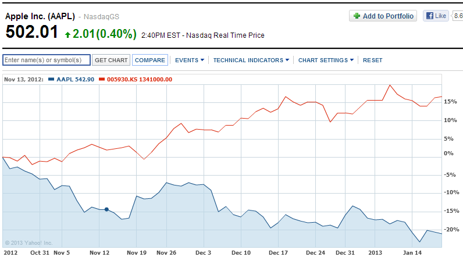Click the -20% y-axis label
Image resolution: width=463 pixels, height=257 pixels.
click(x=451, y=230)
